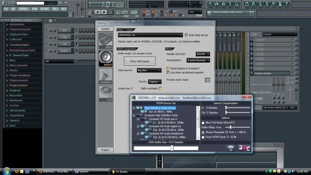Open the VIEW menu
Screen dimensions: 311x175
click(35, 9)
